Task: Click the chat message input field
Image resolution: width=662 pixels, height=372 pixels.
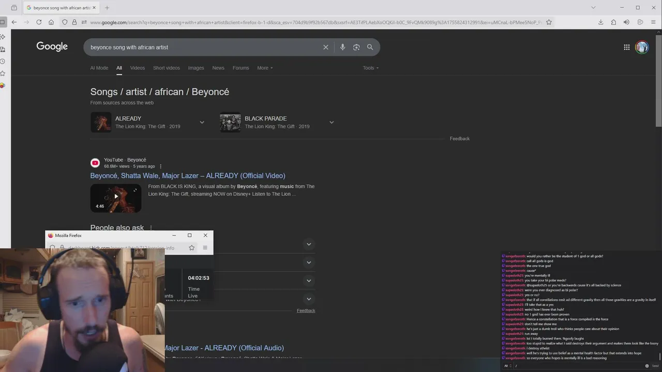Action: tap(578, 366)
